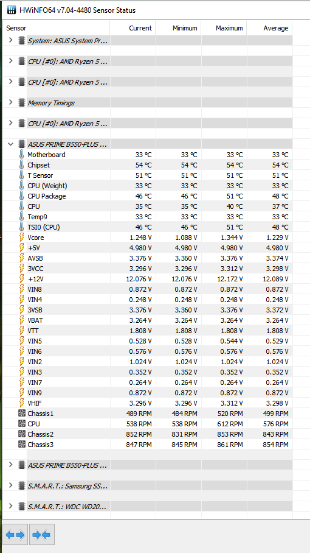The image size is (310, 553).
Task: Expand the System: ASUS System section
Action: point(10,40)
